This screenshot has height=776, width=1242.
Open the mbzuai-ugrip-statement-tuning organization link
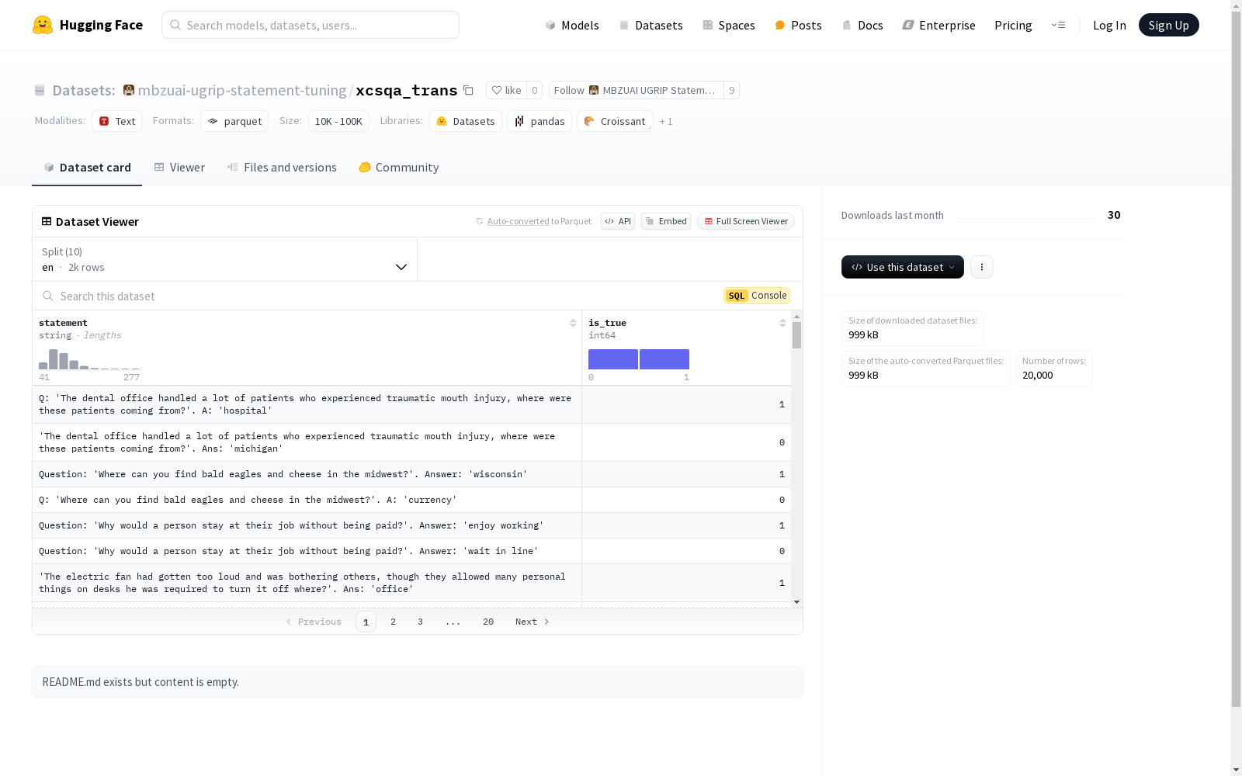point(242,90)
